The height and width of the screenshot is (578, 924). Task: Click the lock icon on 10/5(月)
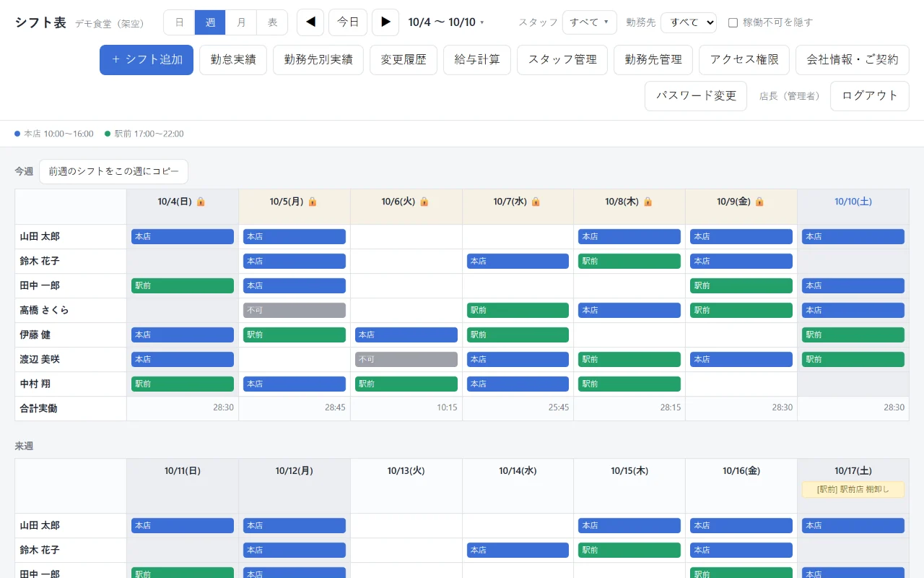point(313,202)
